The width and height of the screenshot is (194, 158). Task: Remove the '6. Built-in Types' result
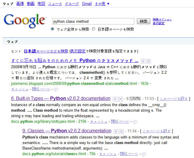point(120,99)
